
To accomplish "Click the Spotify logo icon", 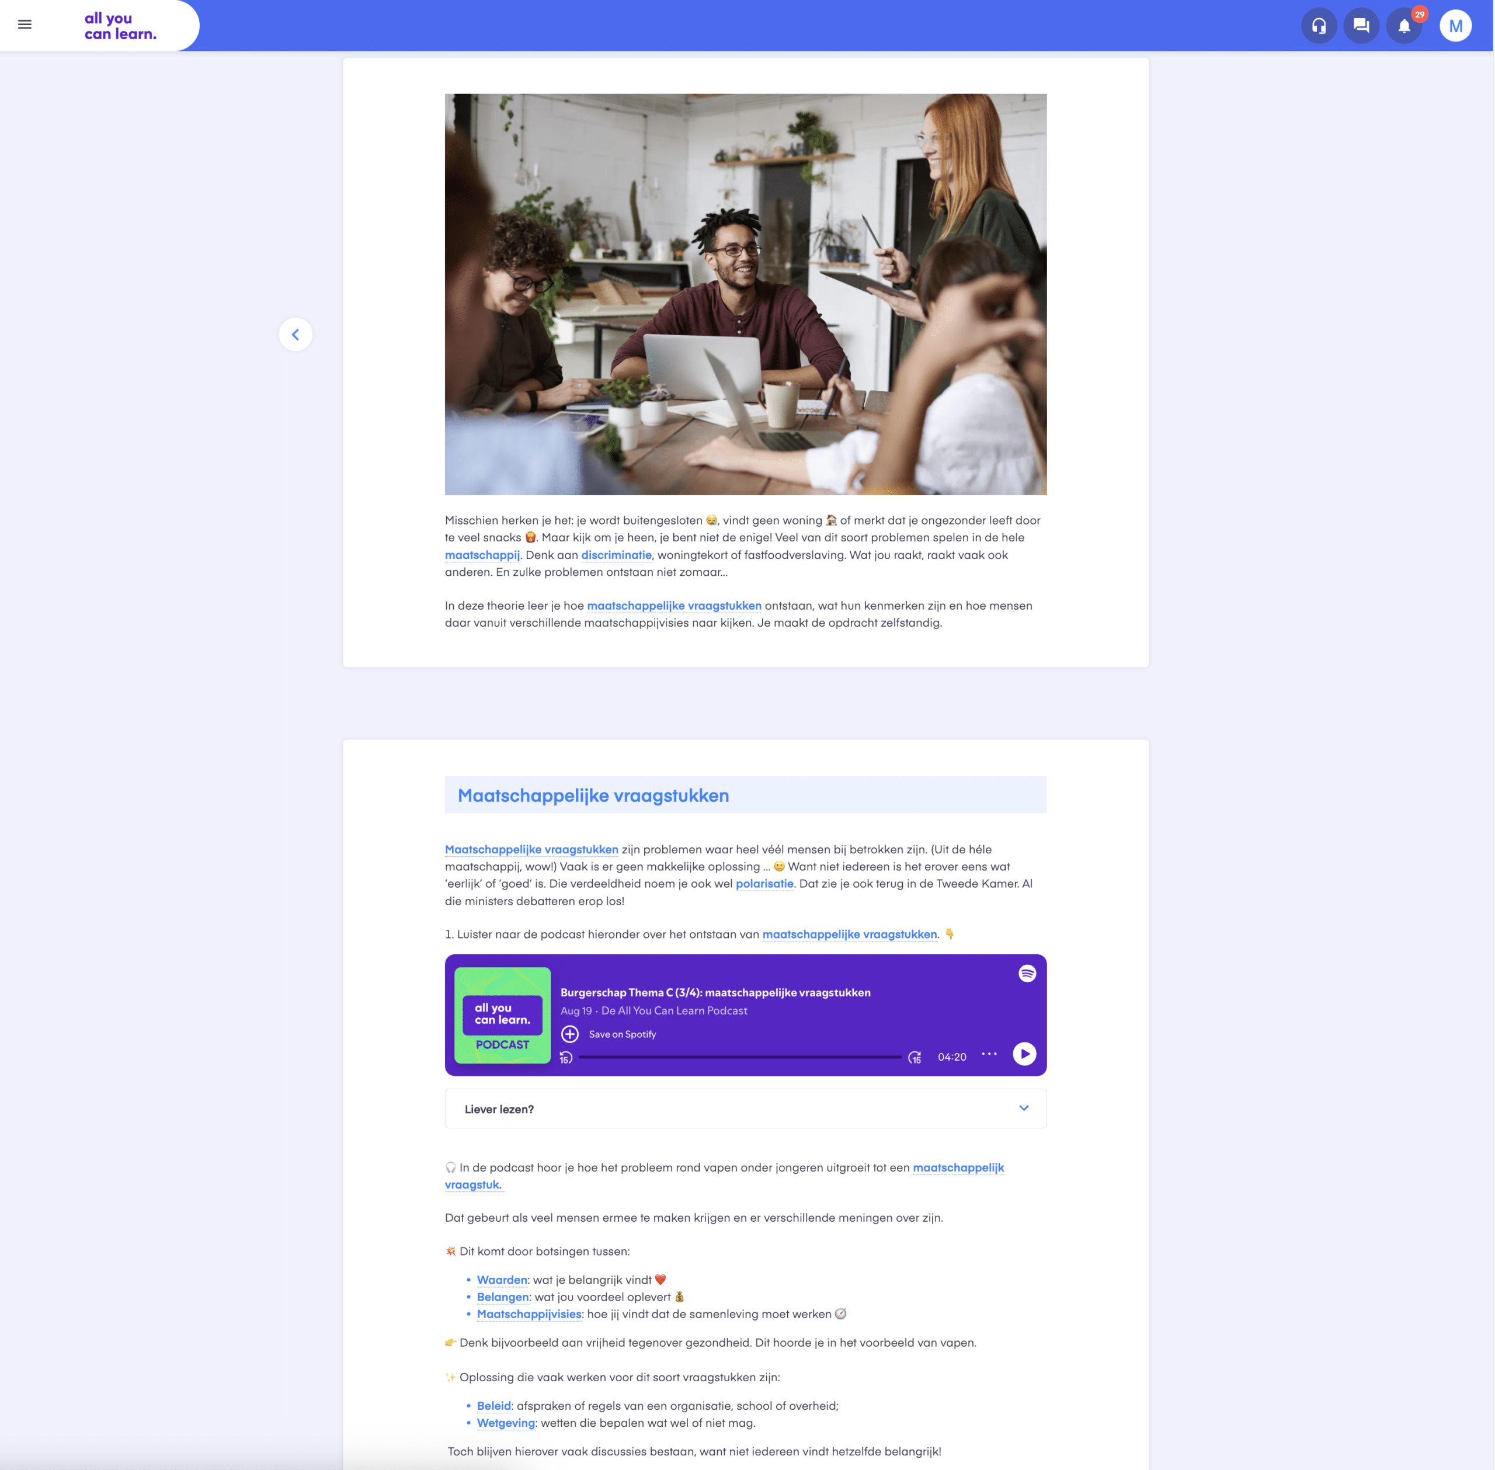I will point(1027,974).
